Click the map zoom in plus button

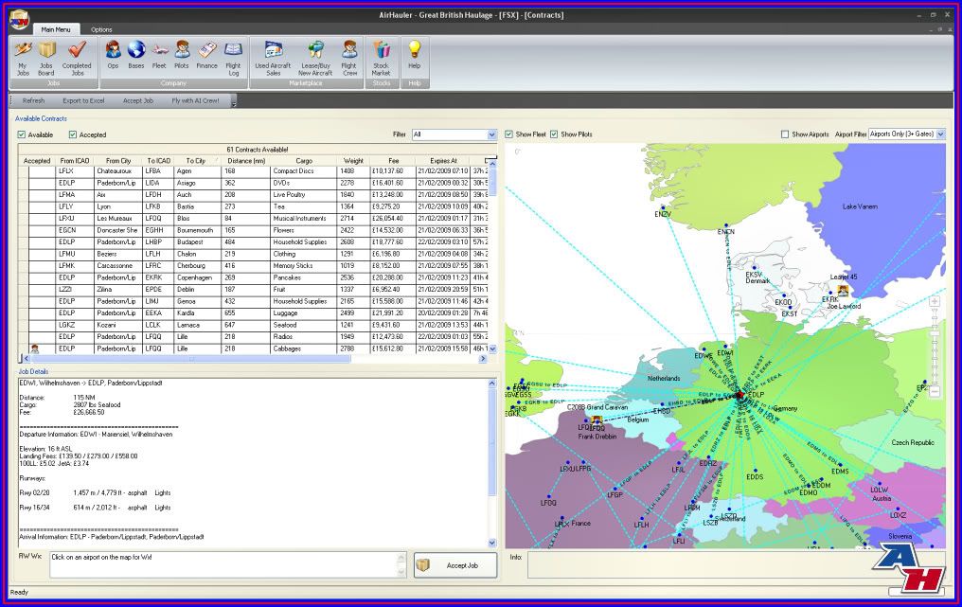(935, 301)
